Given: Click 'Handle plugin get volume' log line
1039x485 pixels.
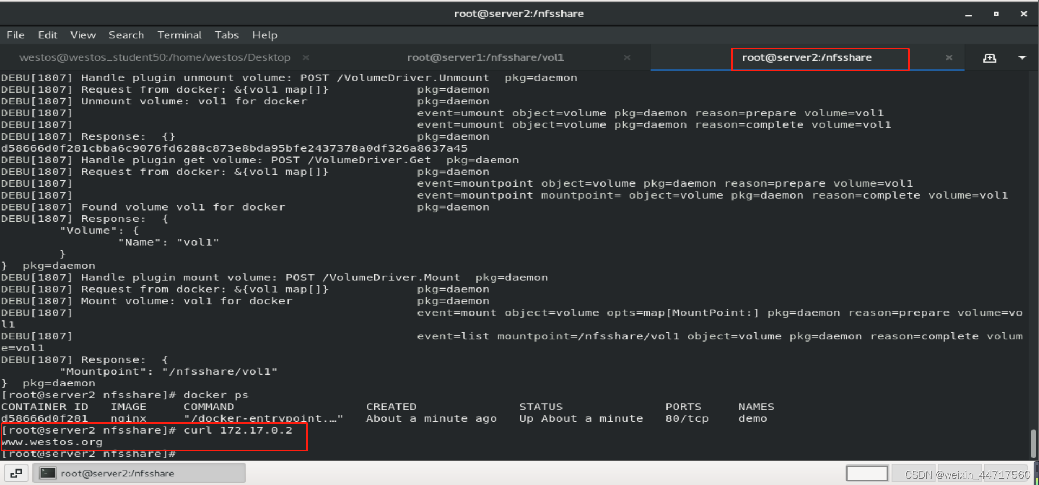Looking at the screenshot, I should pyautogui.click(x=260, y=160).
